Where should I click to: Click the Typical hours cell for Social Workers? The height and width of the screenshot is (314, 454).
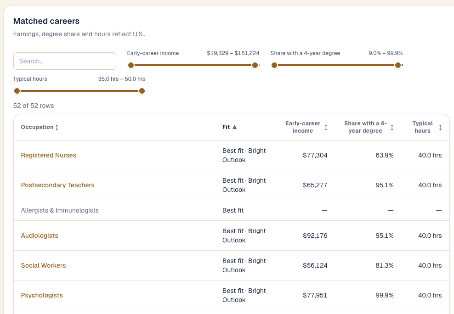[430, 265]
